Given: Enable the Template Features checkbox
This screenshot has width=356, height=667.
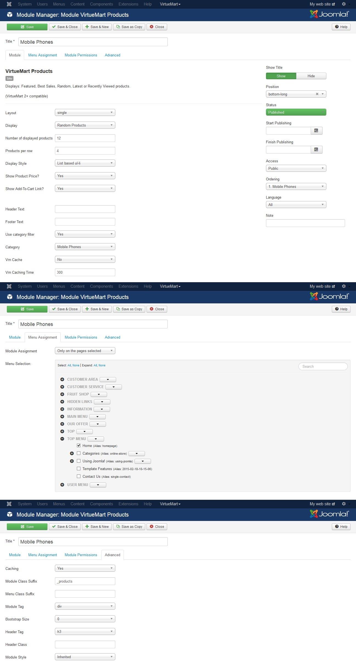Looking at the screenshot, I should [x=79, y=468].
